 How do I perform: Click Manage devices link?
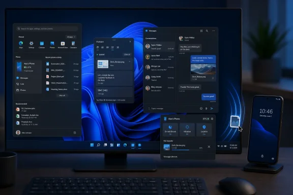(x=170, y=157)
